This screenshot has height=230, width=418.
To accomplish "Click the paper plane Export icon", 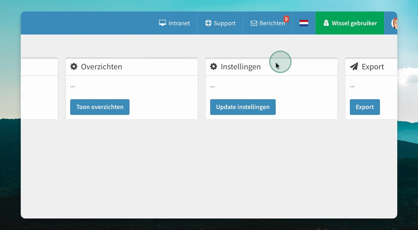I will point(354,66).
